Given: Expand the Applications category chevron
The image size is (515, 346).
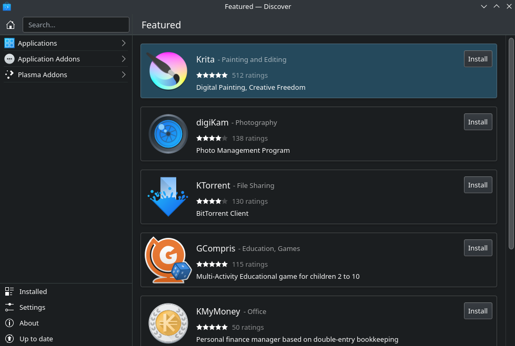Looking at the screenshot, I should coord(124,43).
